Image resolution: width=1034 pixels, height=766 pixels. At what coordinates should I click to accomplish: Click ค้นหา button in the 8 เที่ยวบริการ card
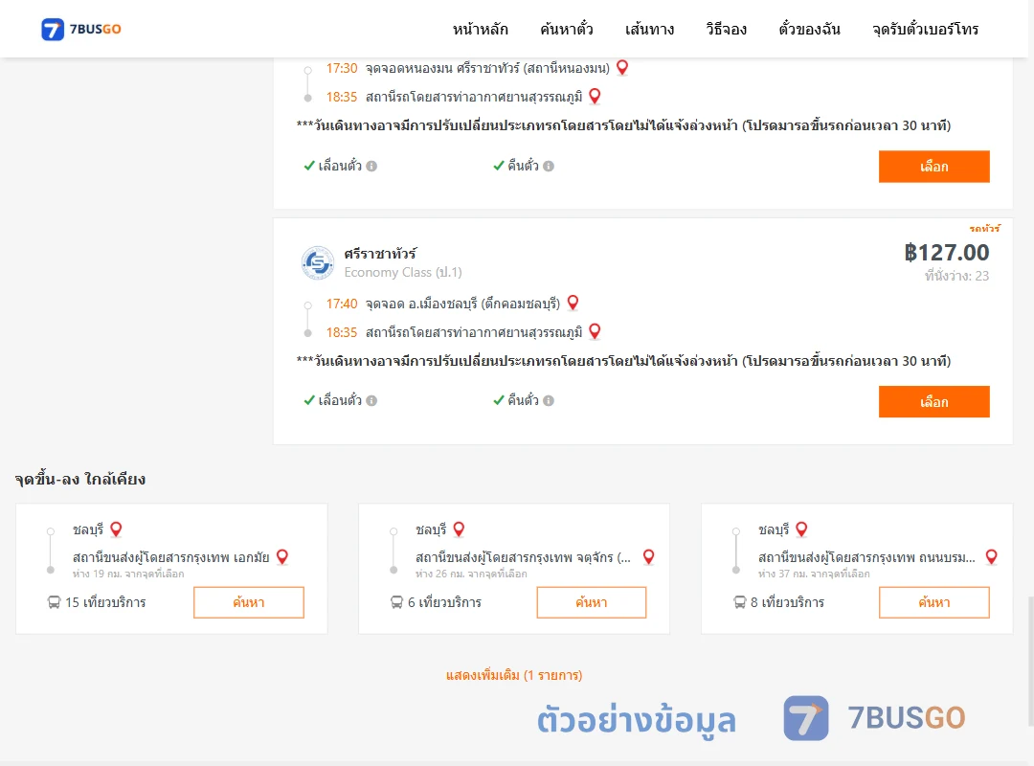pos(933,602)
